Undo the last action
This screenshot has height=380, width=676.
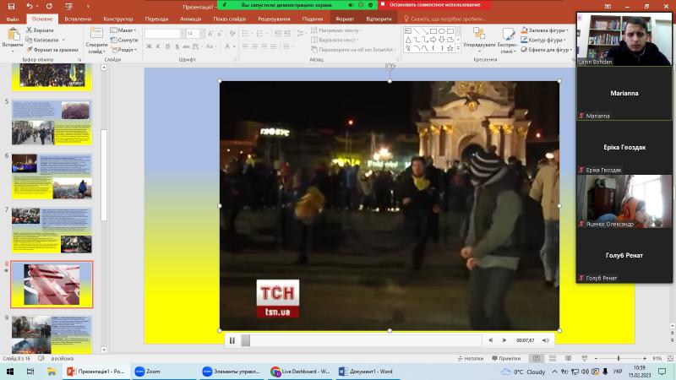tap(29, 6)
